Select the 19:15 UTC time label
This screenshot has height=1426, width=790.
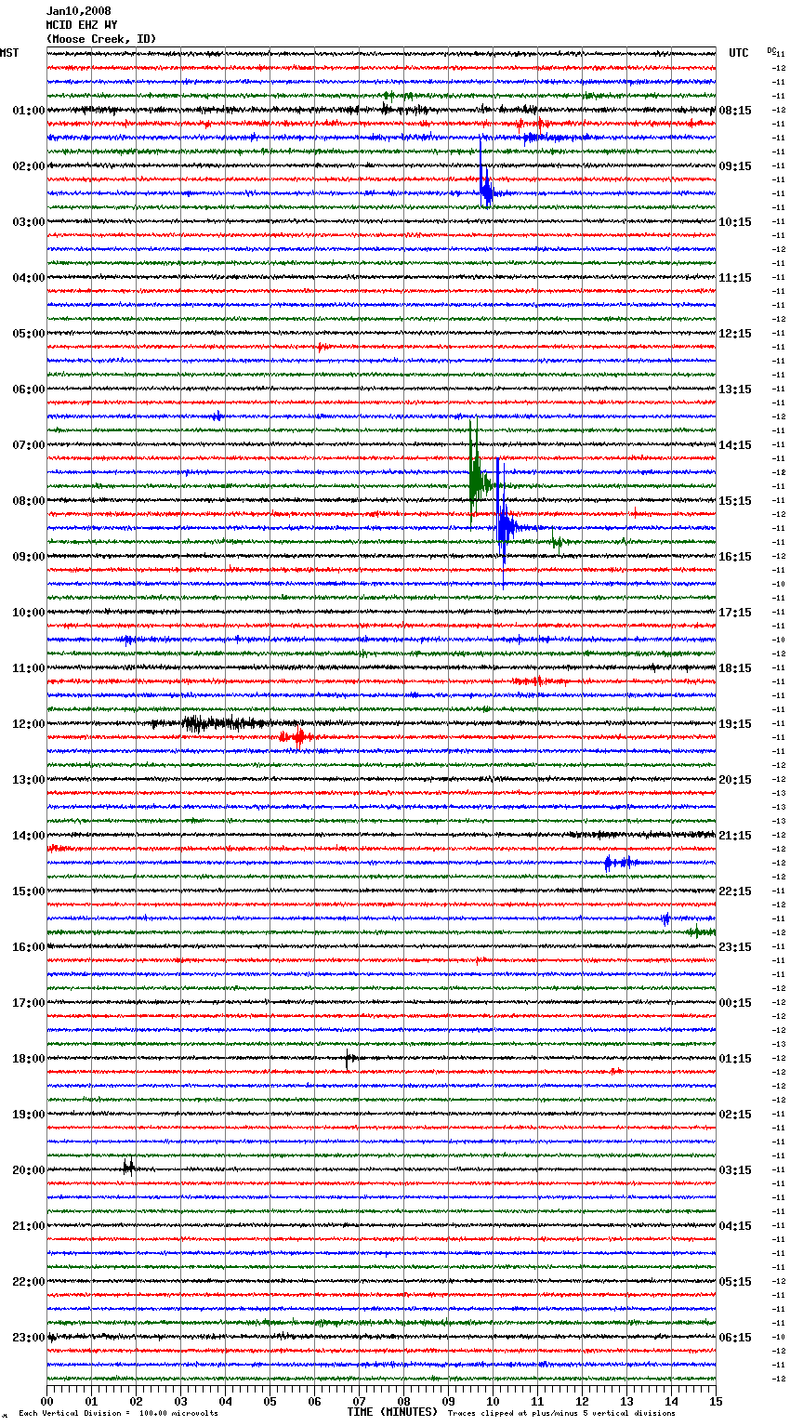coord(735,724)
